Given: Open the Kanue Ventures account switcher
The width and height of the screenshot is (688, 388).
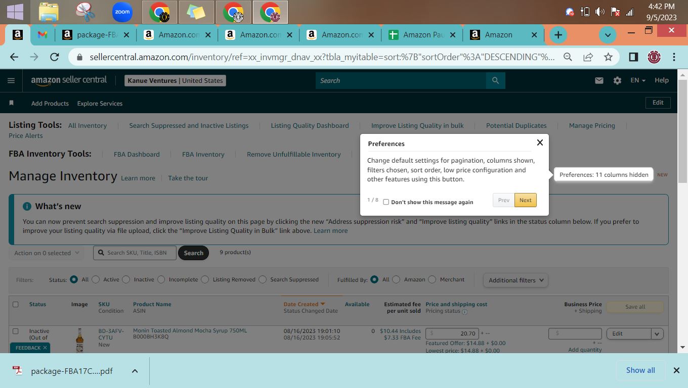Looking at the screenshot, I should point(175,80).
